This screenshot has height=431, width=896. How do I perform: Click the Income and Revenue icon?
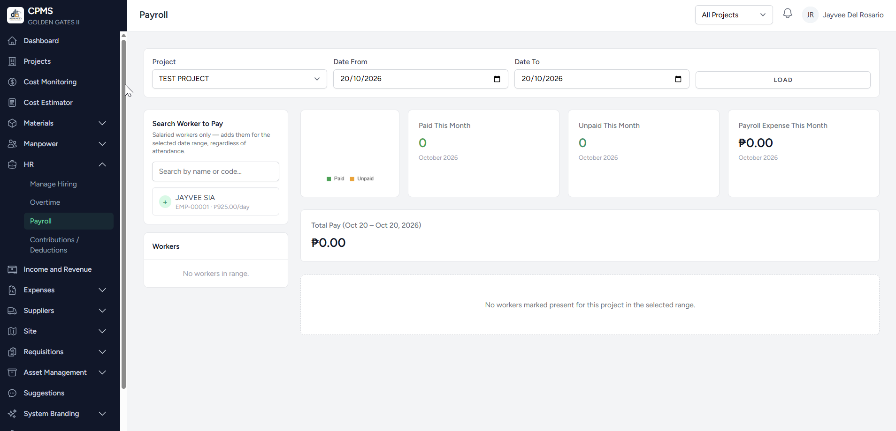12,269
